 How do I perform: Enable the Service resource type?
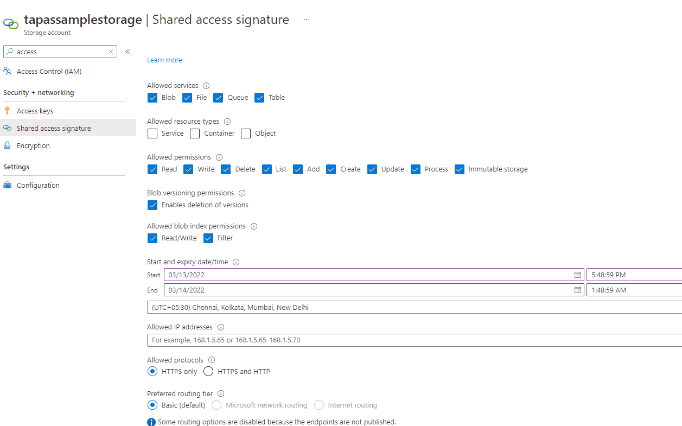152,133
